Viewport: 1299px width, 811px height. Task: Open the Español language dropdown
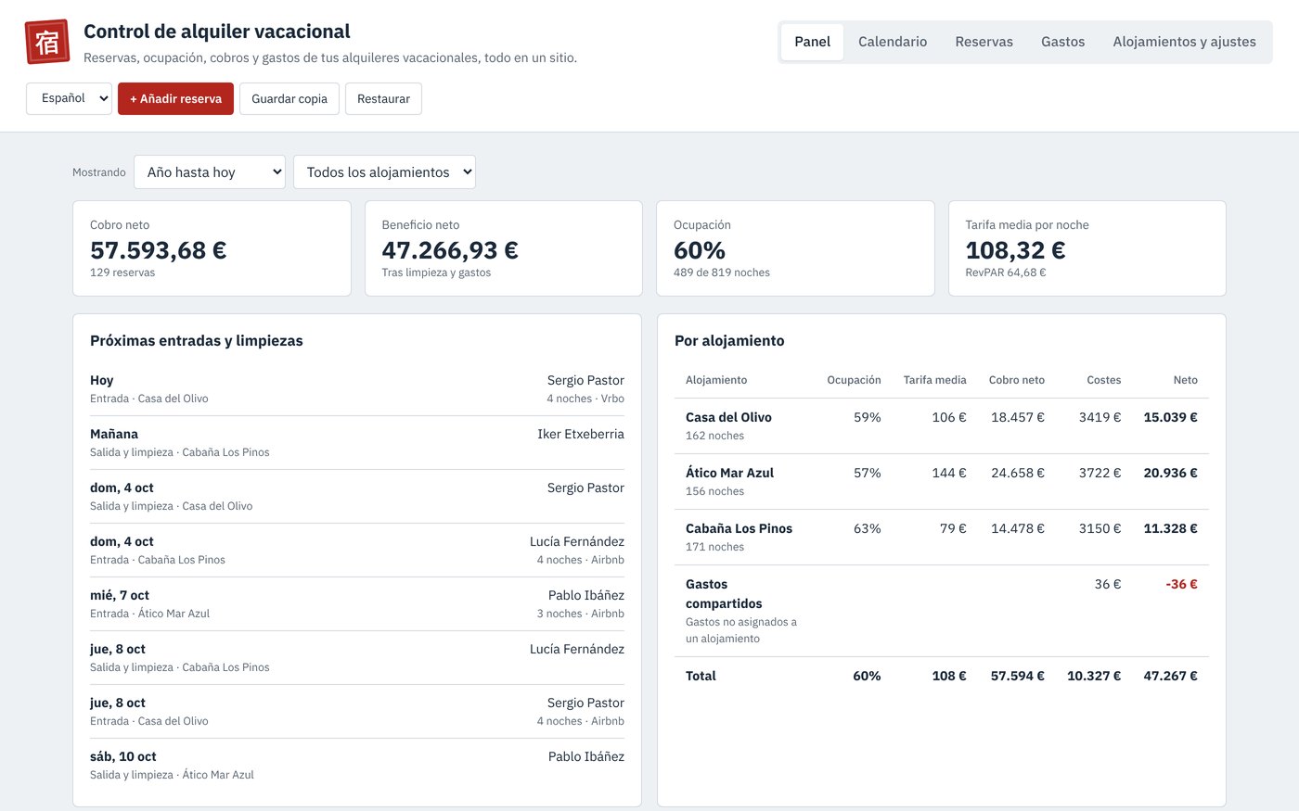click(x=69, y=98)
